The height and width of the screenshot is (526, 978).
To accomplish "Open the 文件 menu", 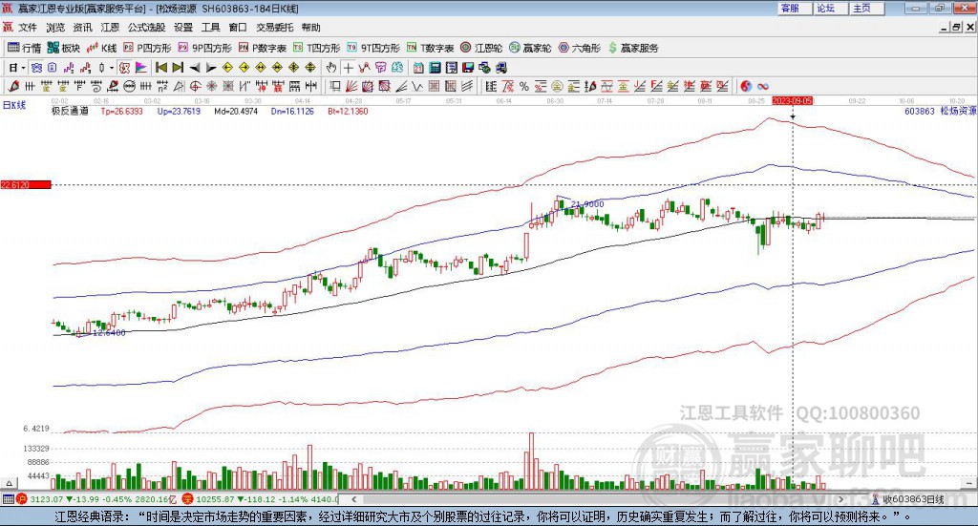I will (28, 28).
